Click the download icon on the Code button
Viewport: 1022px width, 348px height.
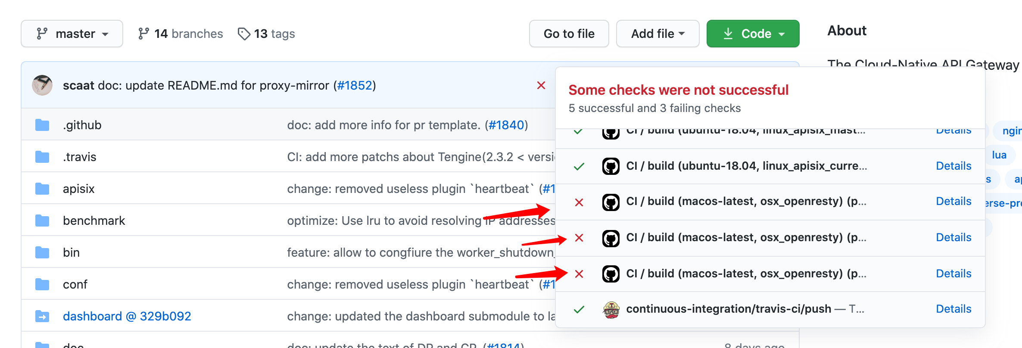pyautogui.click(x=729, y=33)
